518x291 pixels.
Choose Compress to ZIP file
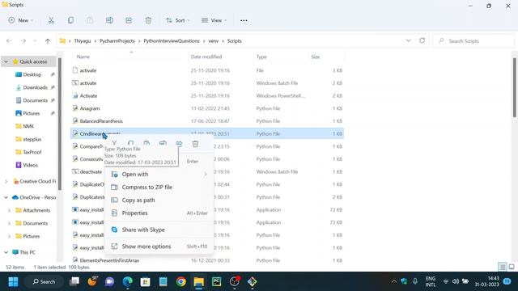(159, 187)
